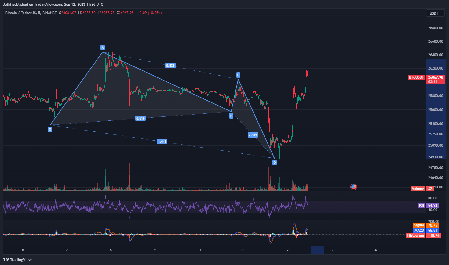Click the Volume indicator label
This screenshot has height=265, width=449.
[418, 189]
